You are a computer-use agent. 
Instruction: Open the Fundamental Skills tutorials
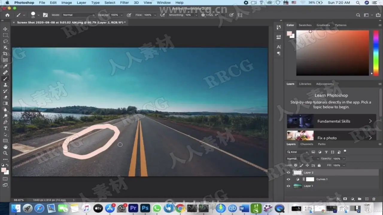pyautogui.click(x=332, y=121)
